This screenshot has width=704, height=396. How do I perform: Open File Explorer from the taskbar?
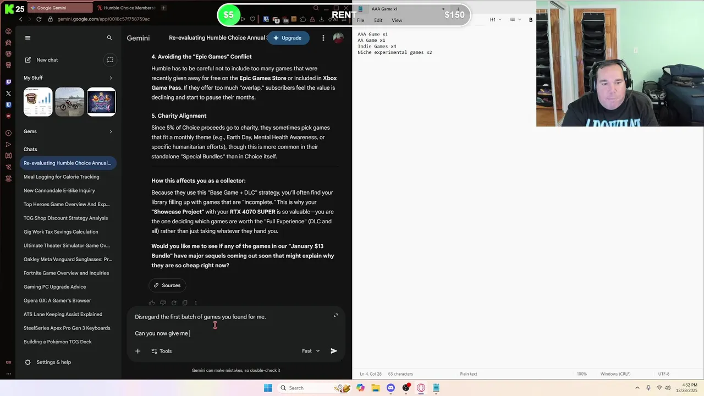pyautogui.click(x=376, y=388)
